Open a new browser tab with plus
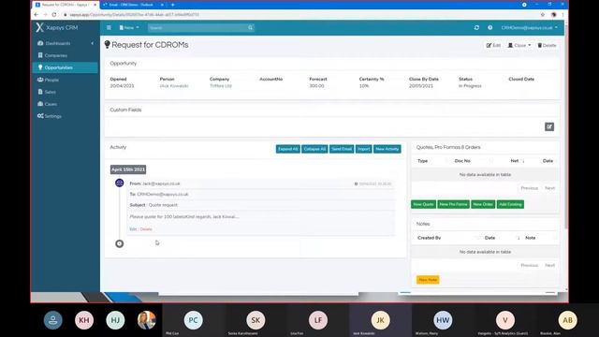The height and width of the screenshot is (337, 599). pos(172,5)
